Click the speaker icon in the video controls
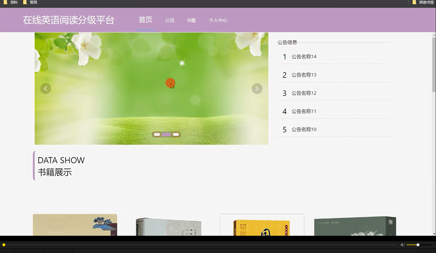Viewport: 436px width, 253px height. click(x=402, y=245)
